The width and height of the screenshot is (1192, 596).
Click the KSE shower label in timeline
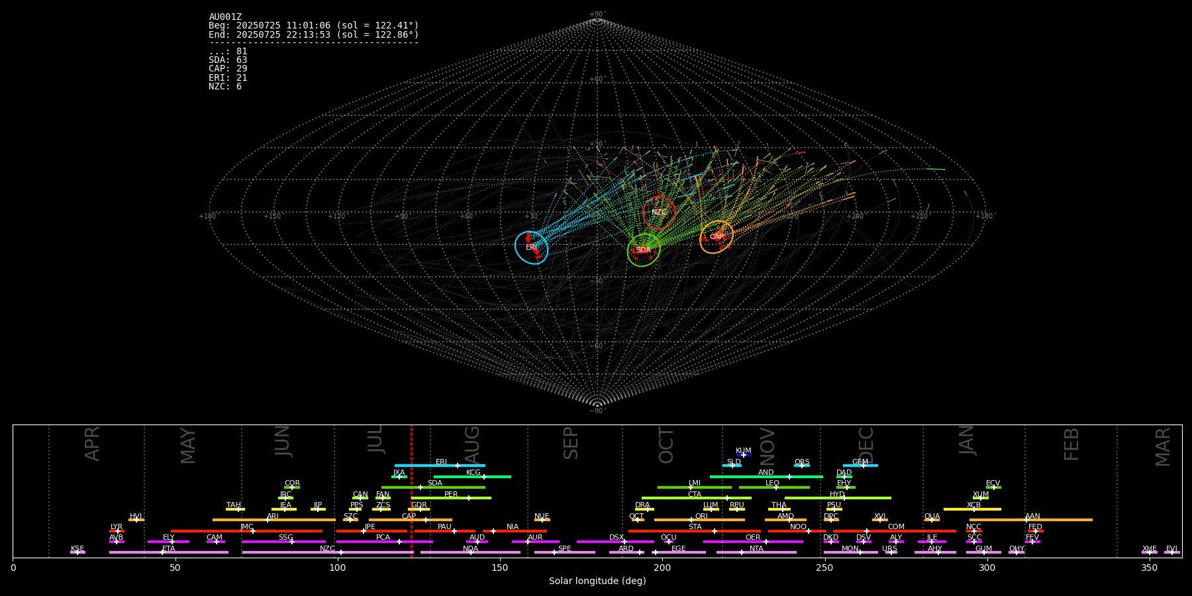coord(77,549)
